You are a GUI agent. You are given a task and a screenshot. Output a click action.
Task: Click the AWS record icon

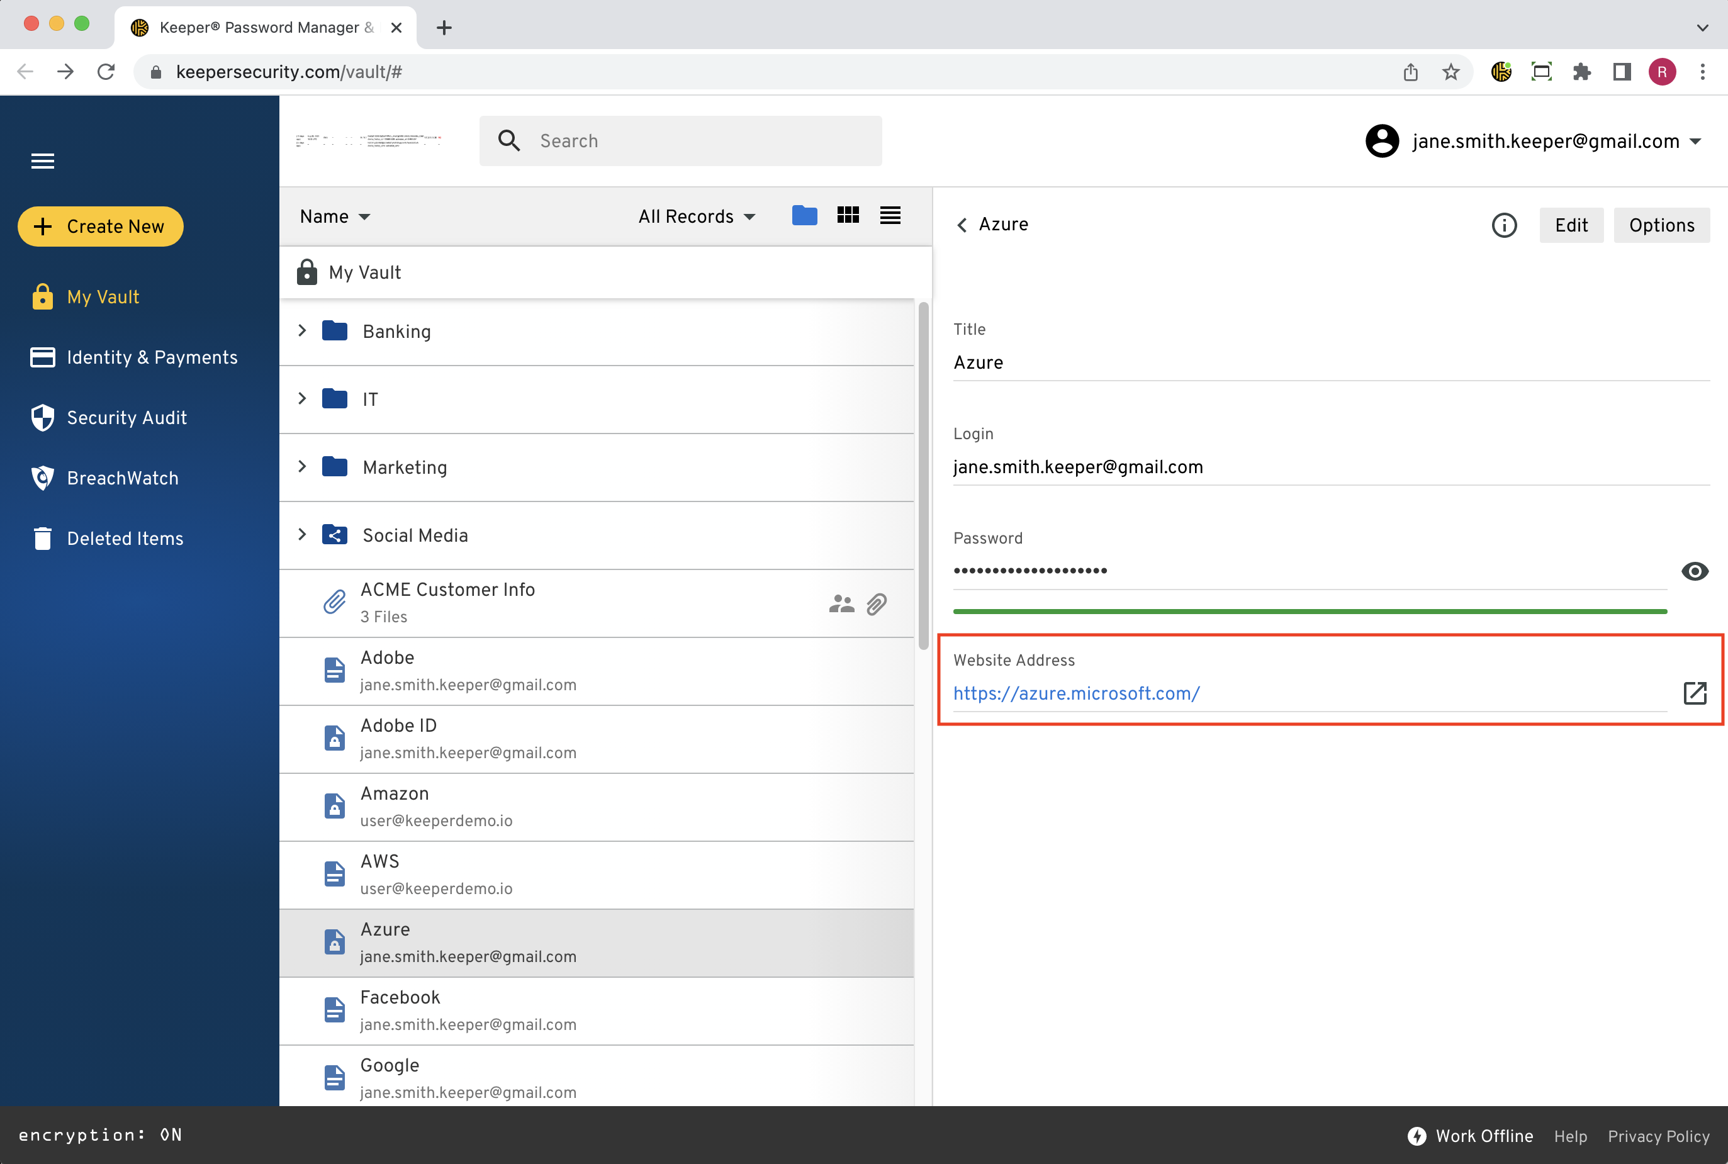click(x=335, y=874)
